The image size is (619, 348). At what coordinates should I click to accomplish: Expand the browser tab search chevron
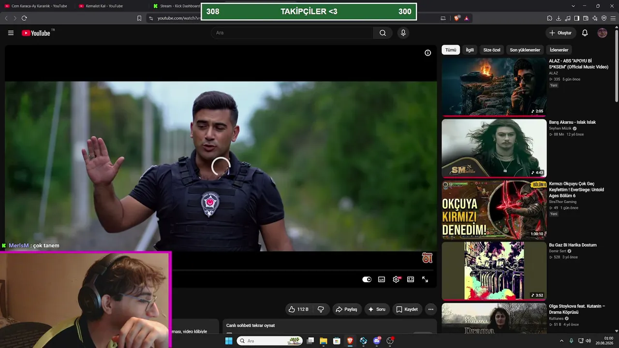(x=573, y=6)
